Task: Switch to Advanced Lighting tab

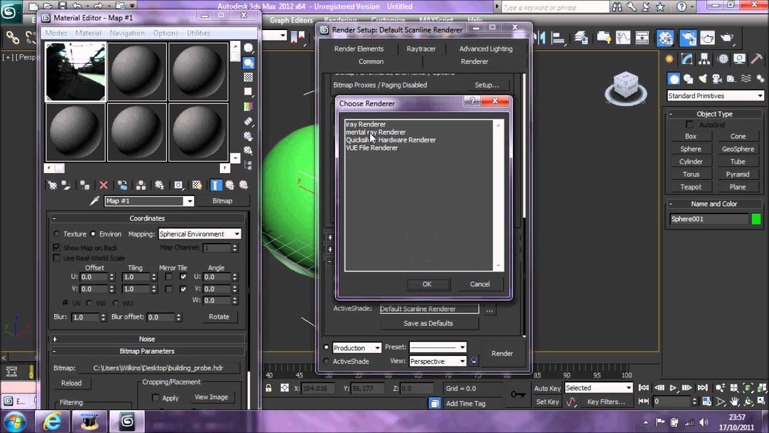Action: (486, 49)
